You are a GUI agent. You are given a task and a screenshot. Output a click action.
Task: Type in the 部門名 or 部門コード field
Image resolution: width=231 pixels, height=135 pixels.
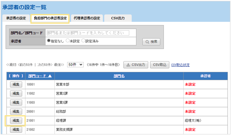tap(88, 33)
